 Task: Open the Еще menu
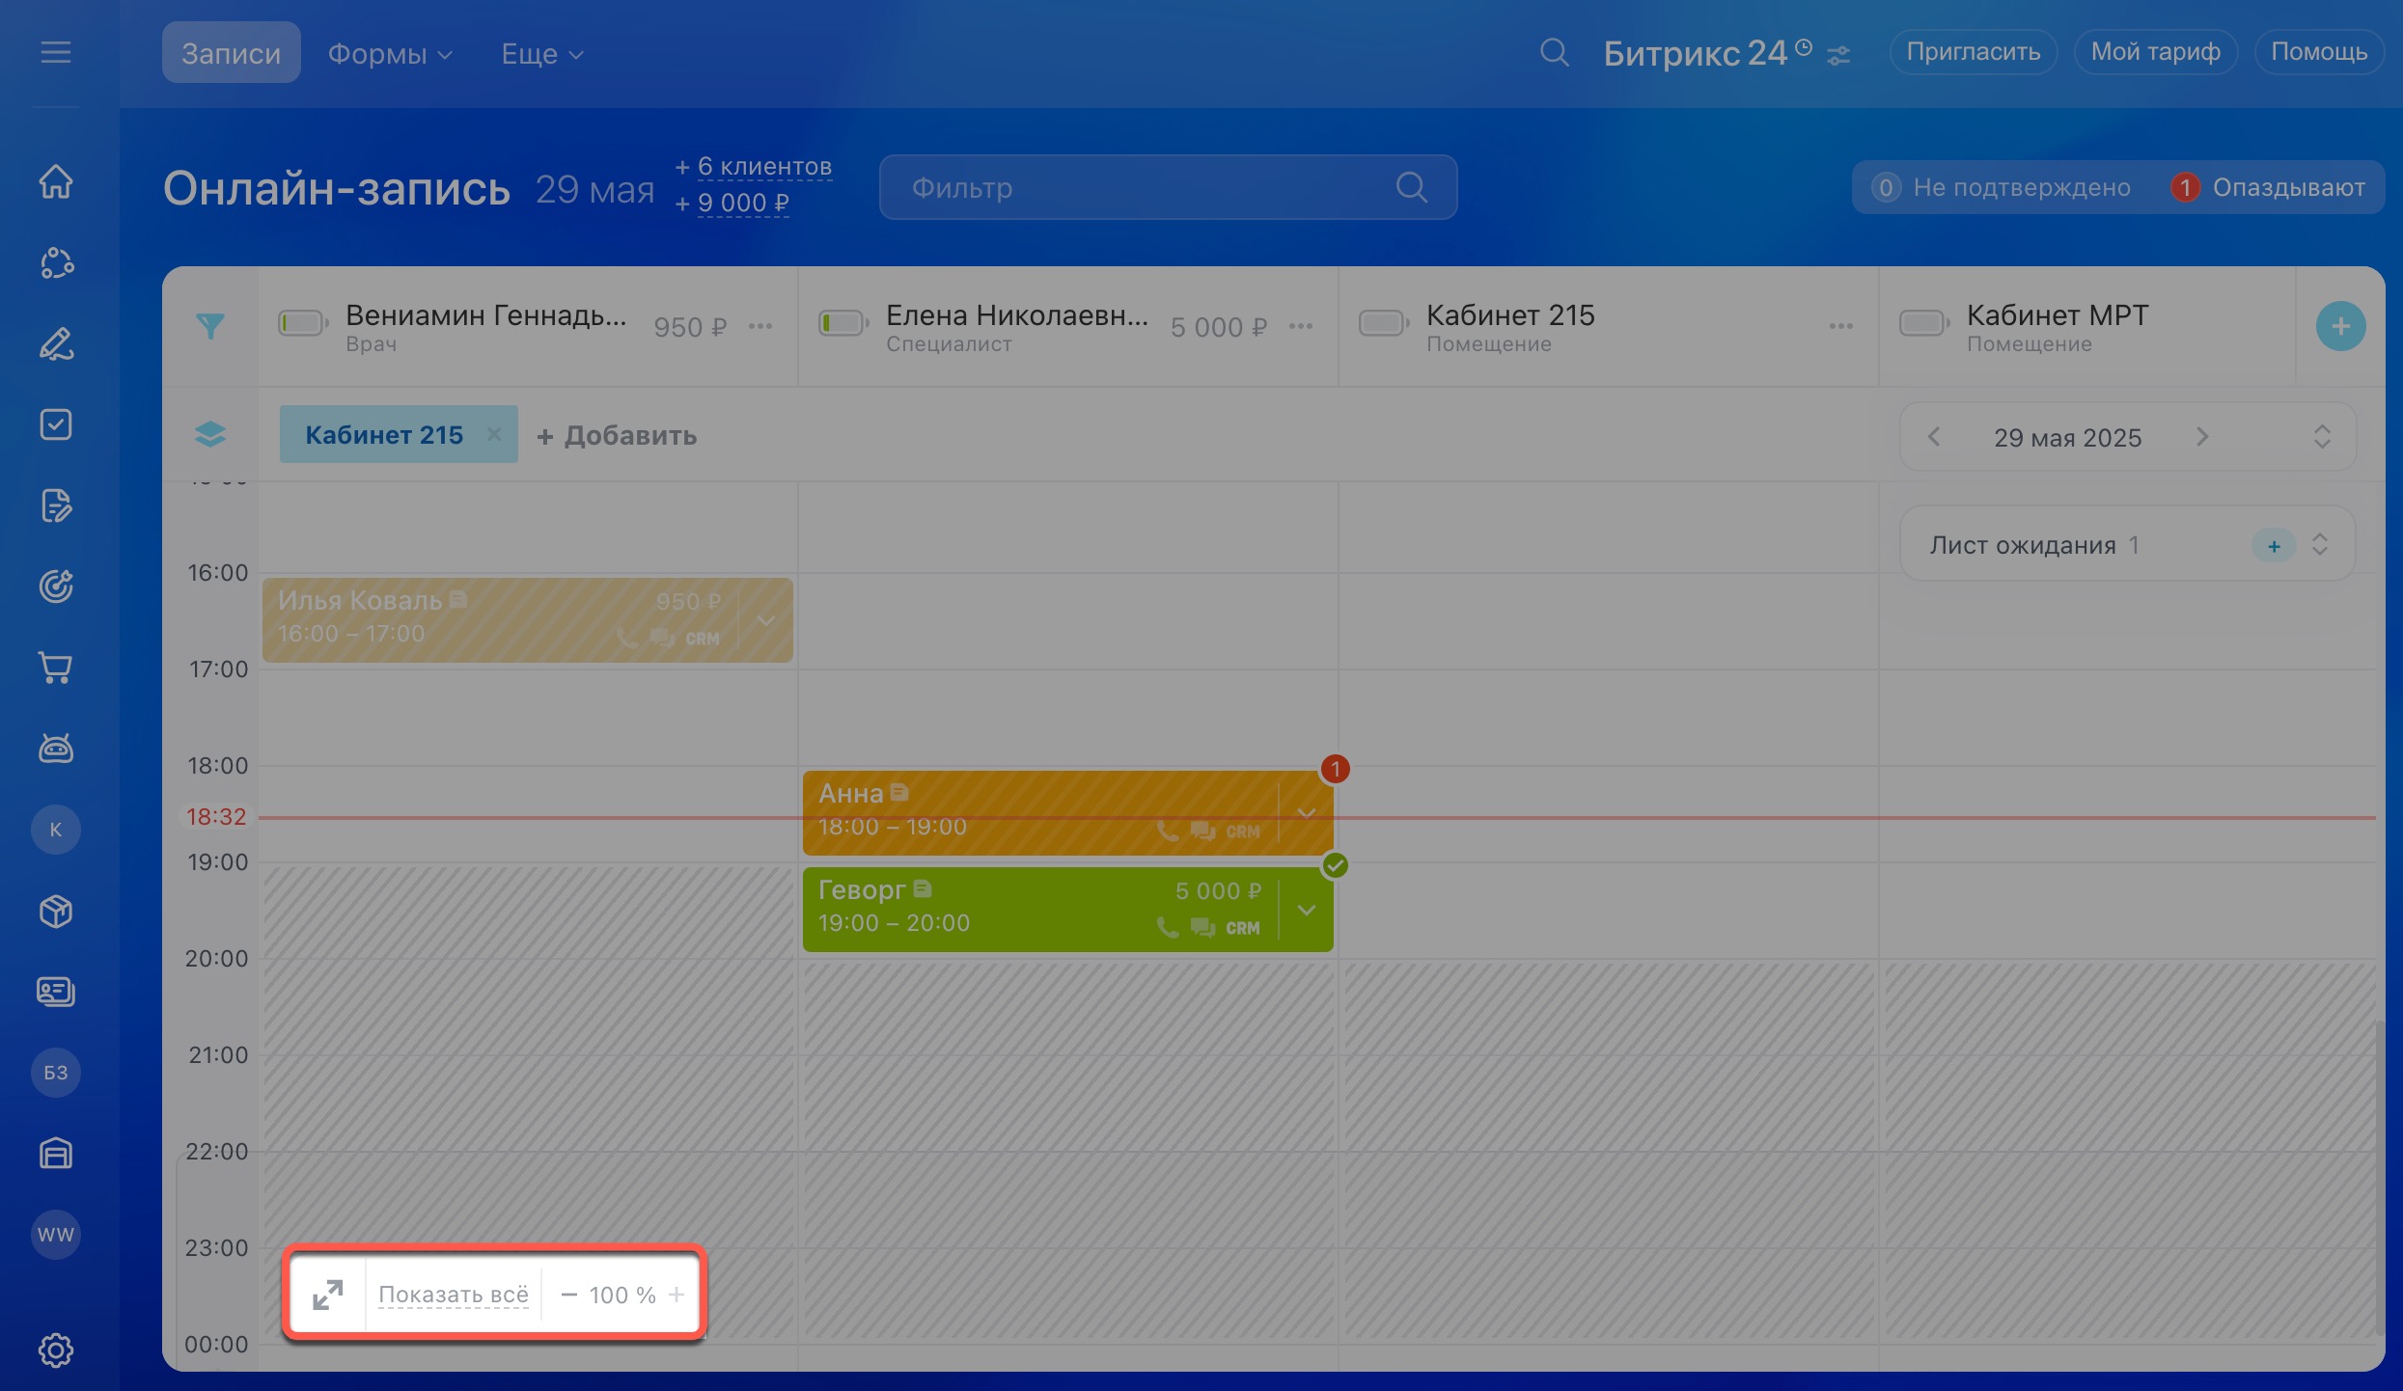click(x=542, y=54)
